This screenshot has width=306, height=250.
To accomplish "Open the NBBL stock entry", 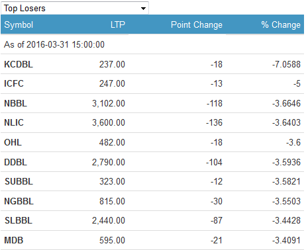I will tap(15, 103).
